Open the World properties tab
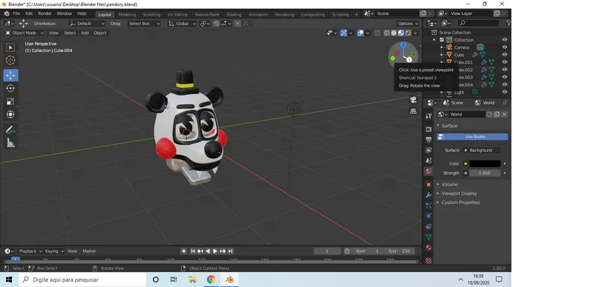 pyautogui.click(x=428, y=171)
